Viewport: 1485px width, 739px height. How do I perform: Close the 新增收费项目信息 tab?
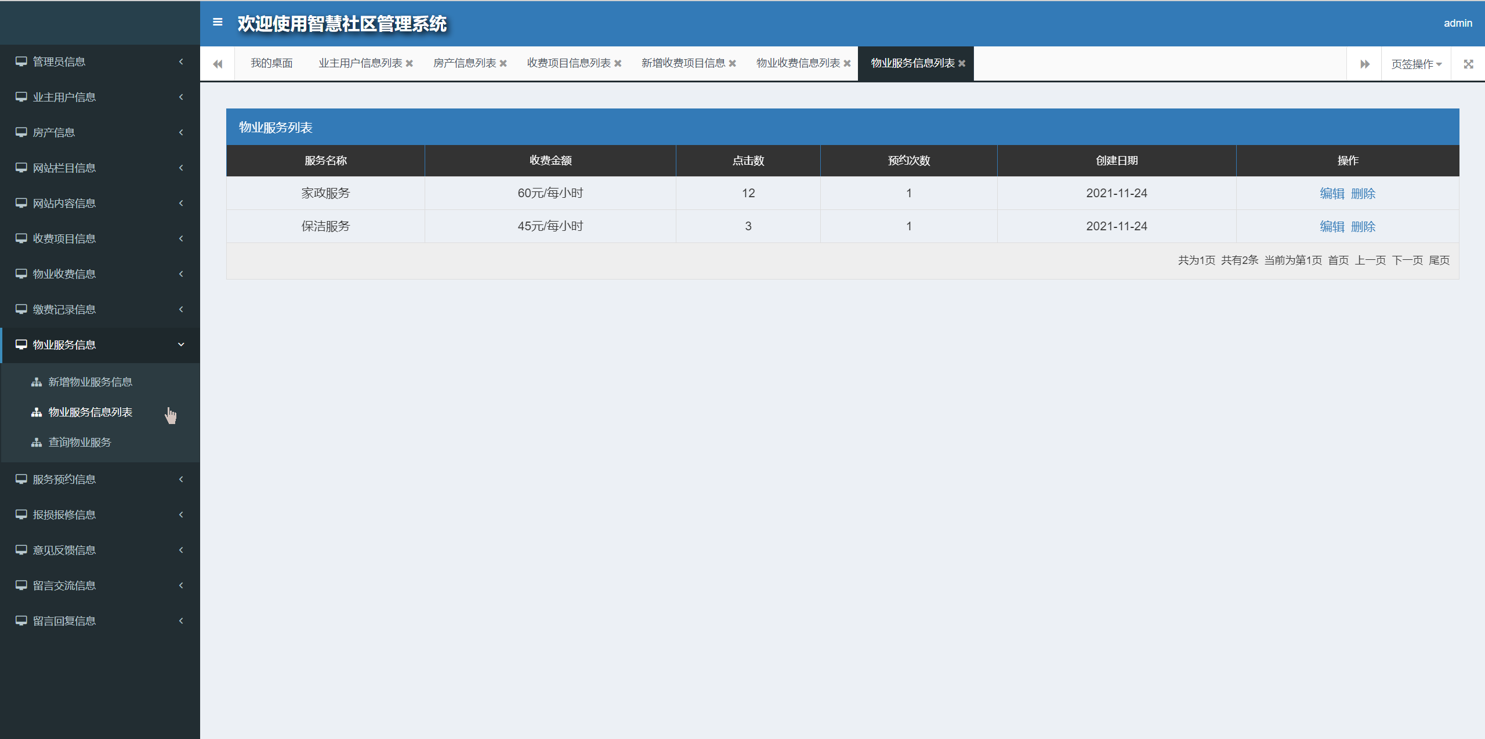point(733,63)
